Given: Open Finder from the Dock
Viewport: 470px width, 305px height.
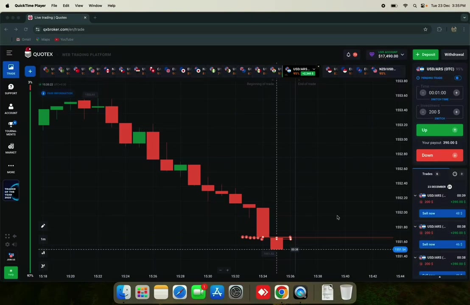Looking at the screenshot, I should coord(123,292).
